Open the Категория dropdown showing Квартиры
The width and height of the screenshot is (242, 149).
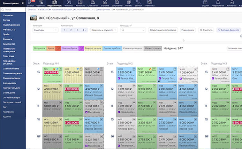(x=45, y=30)
